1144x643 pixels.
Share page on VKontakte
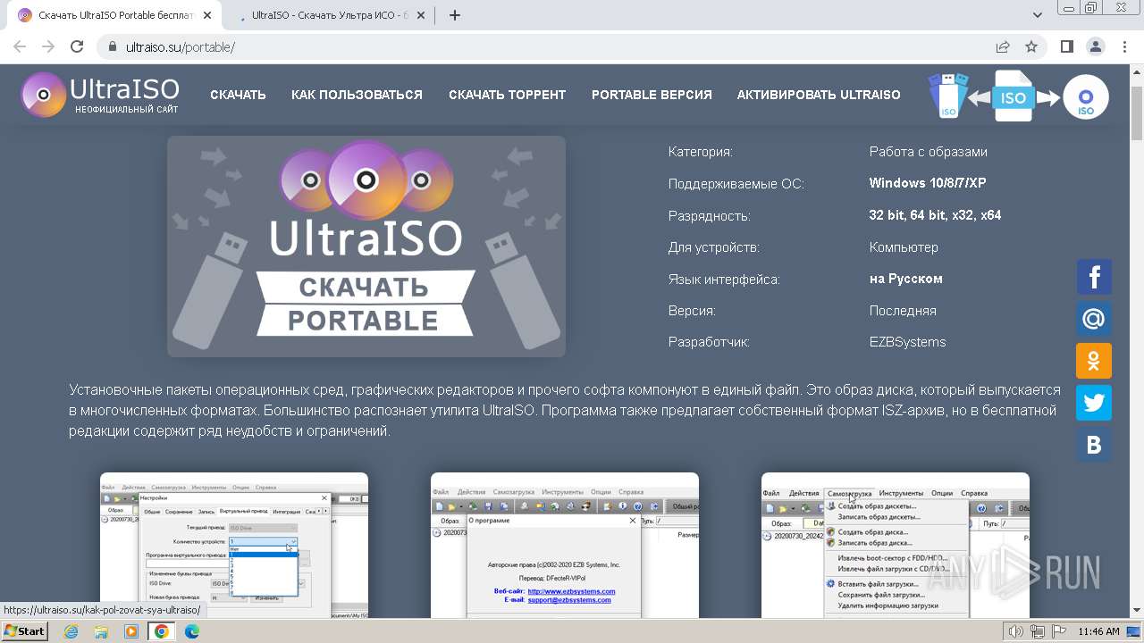(1094, 445)
